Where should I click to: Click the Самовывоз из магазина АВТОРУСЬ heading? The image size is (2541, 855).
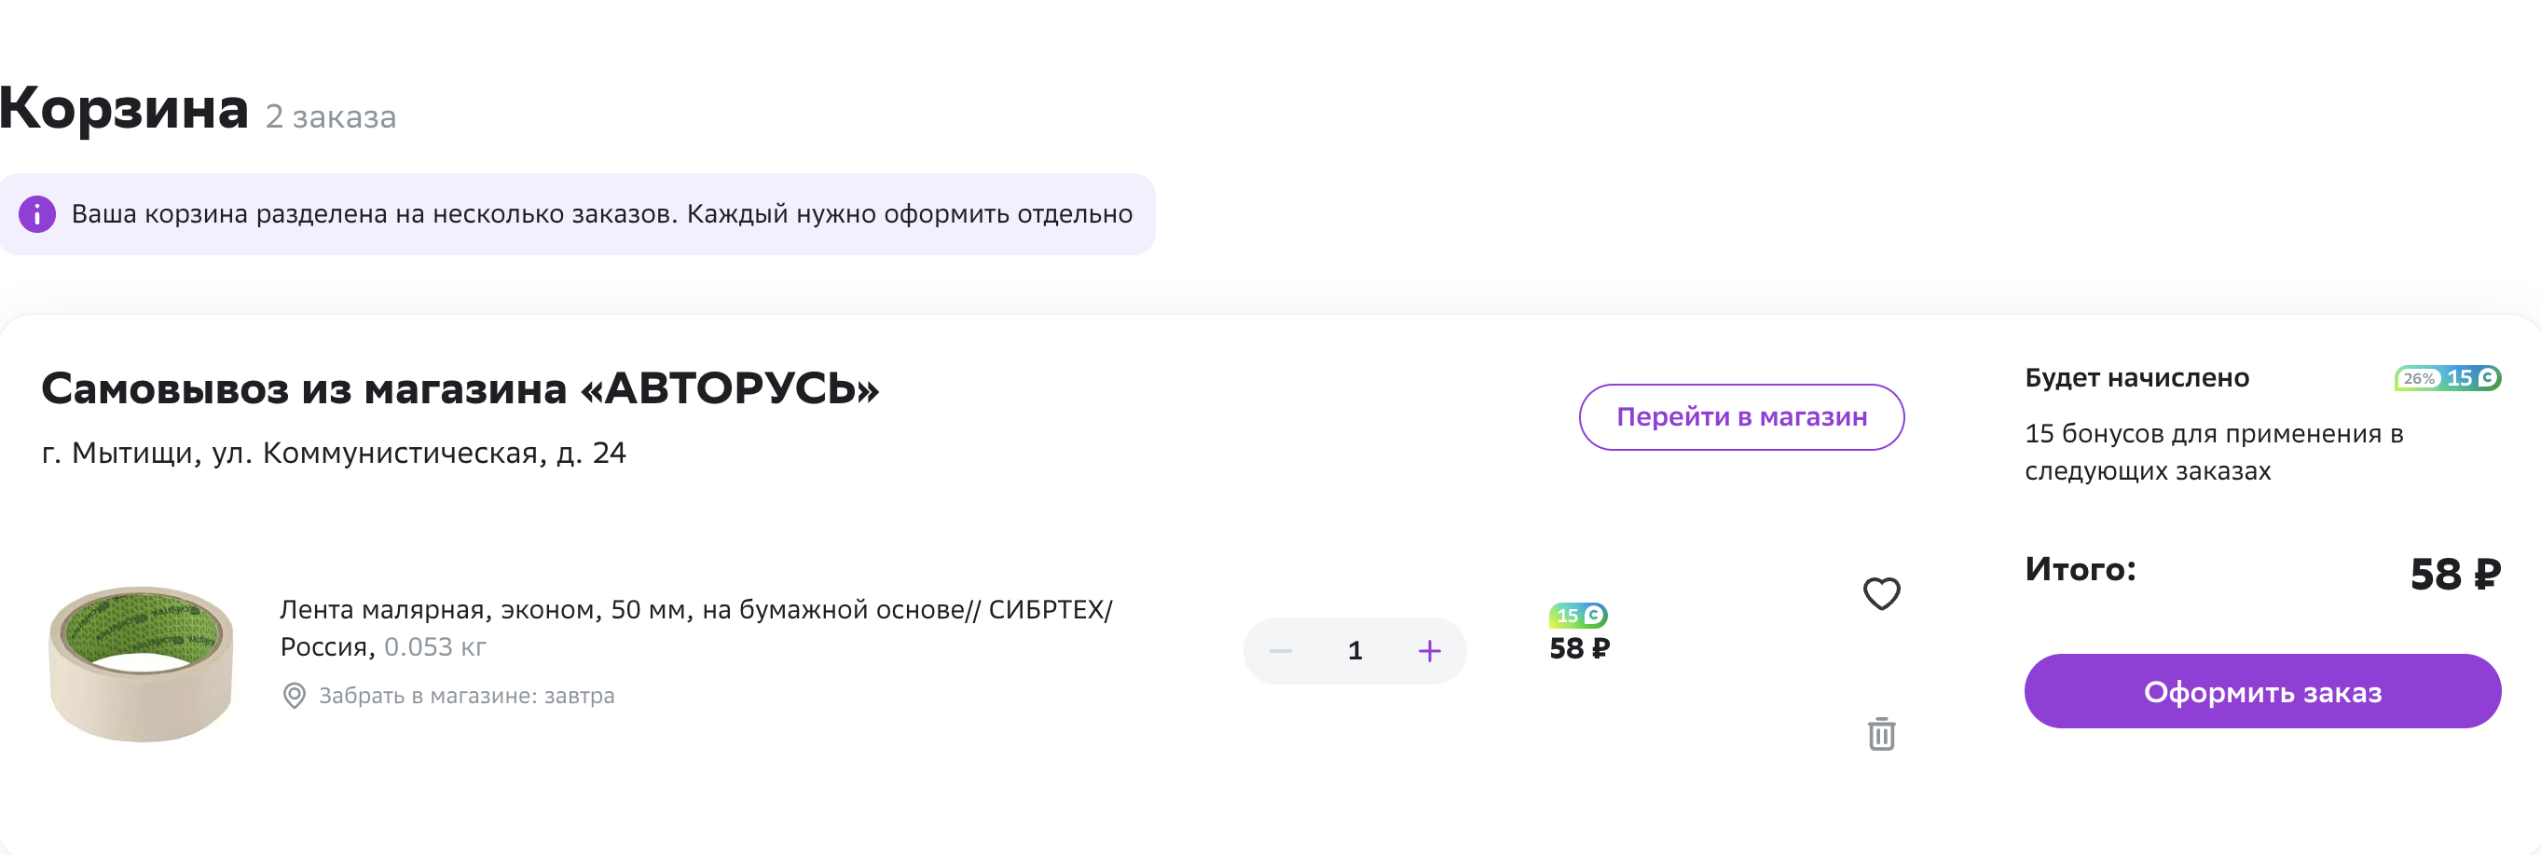(460, 388)
